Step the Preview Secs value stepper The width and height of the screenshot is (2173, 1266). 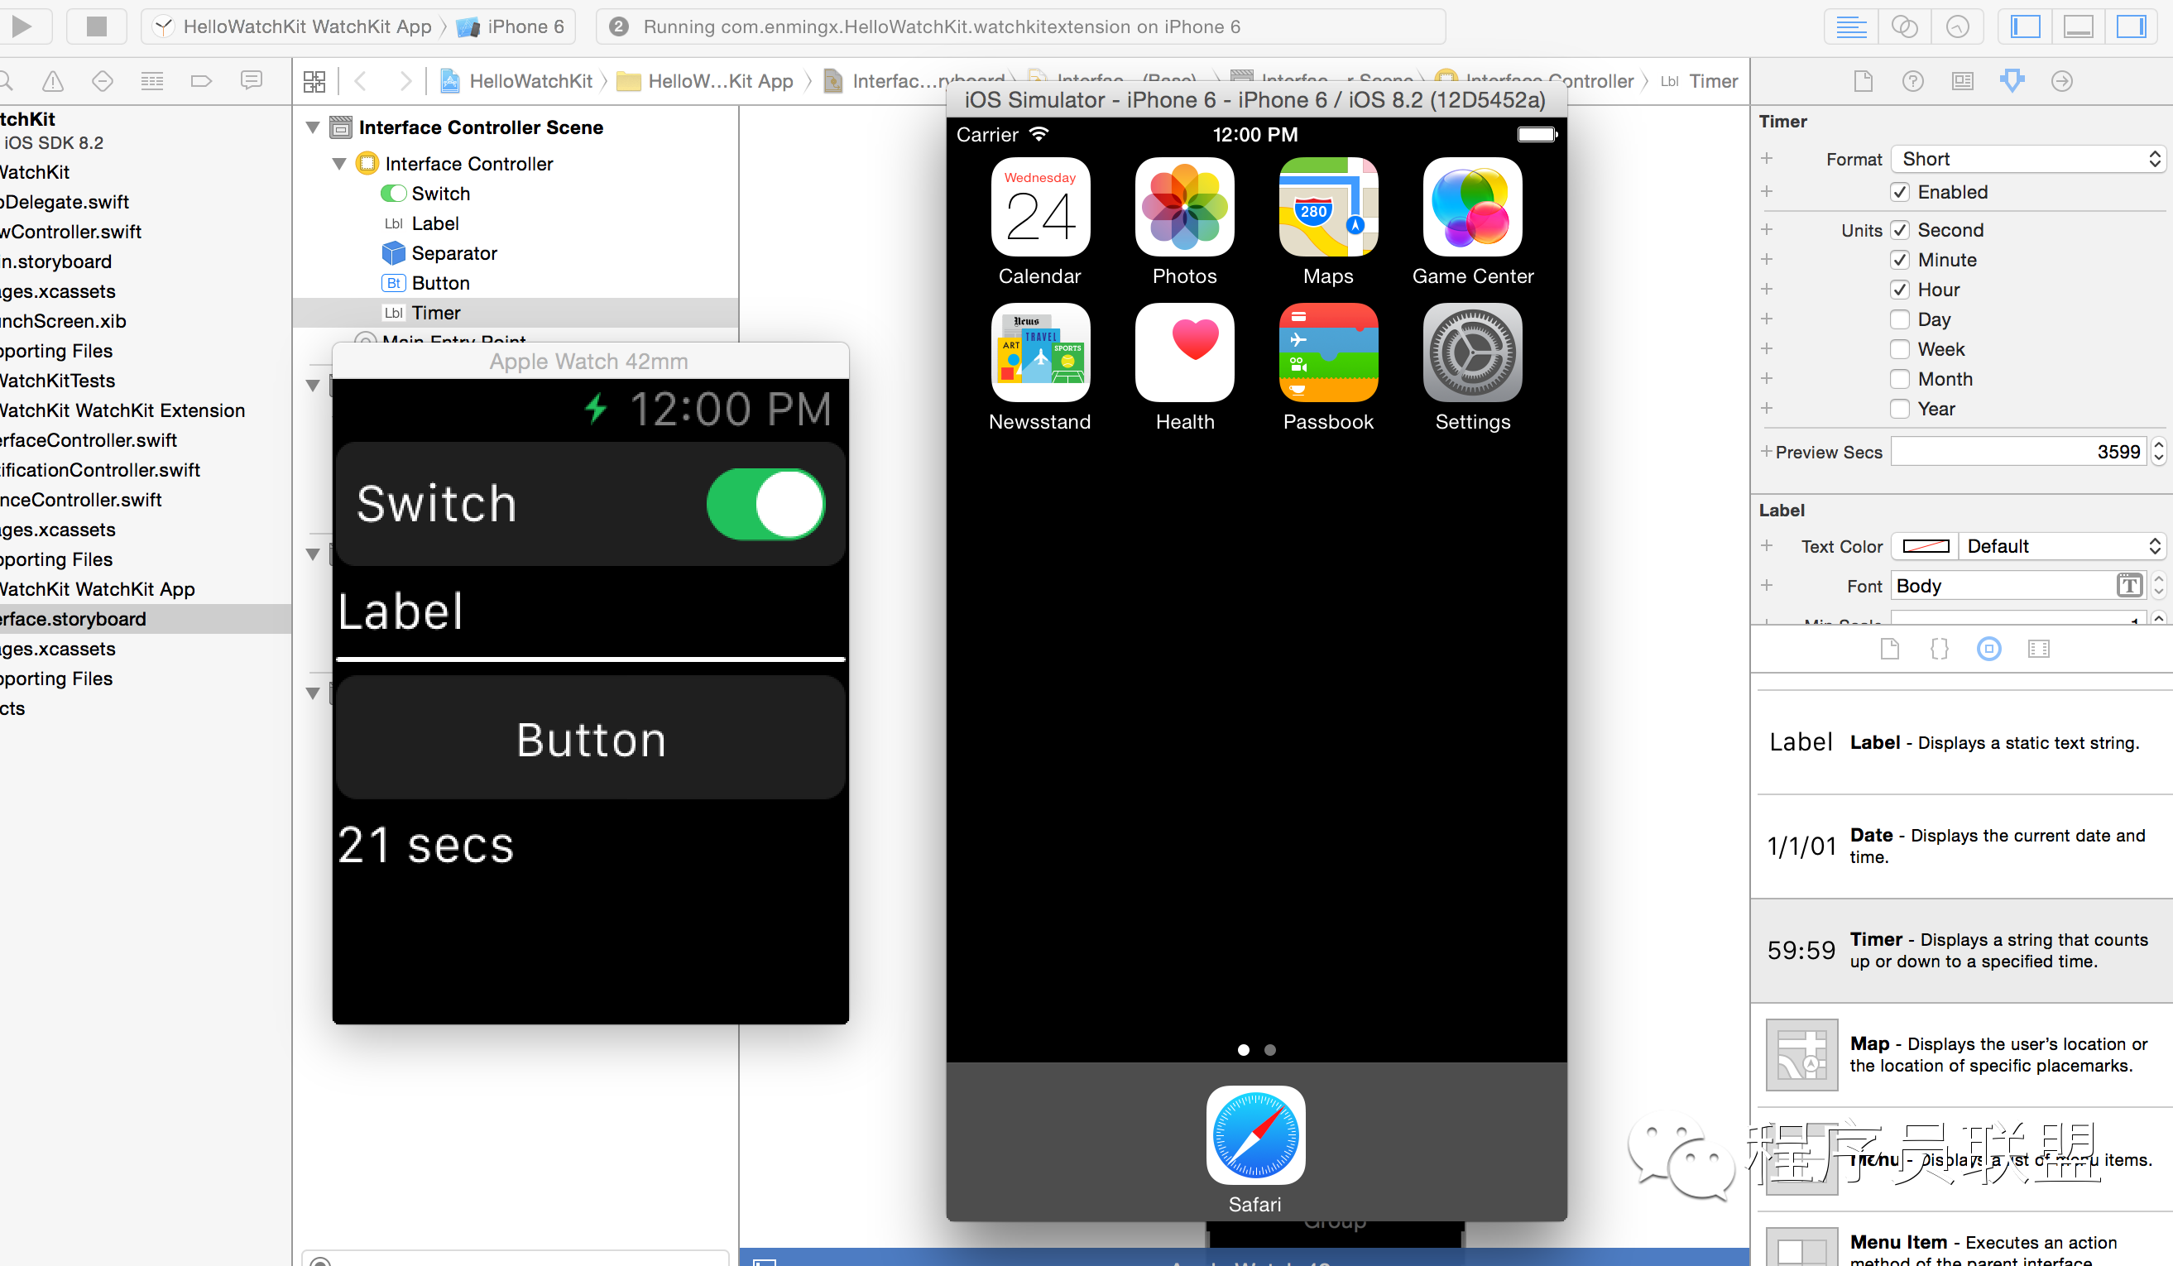[x=2159, y=452]
